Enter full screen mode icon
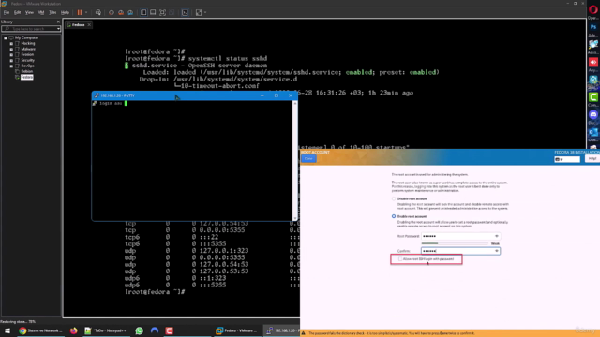This screenshot has width=600, height=337. 162,12
